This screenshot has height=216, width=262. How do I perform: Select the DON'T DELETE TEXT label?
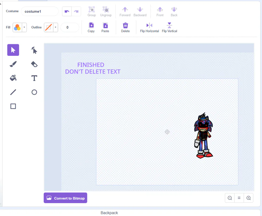(x=93, y=72)
